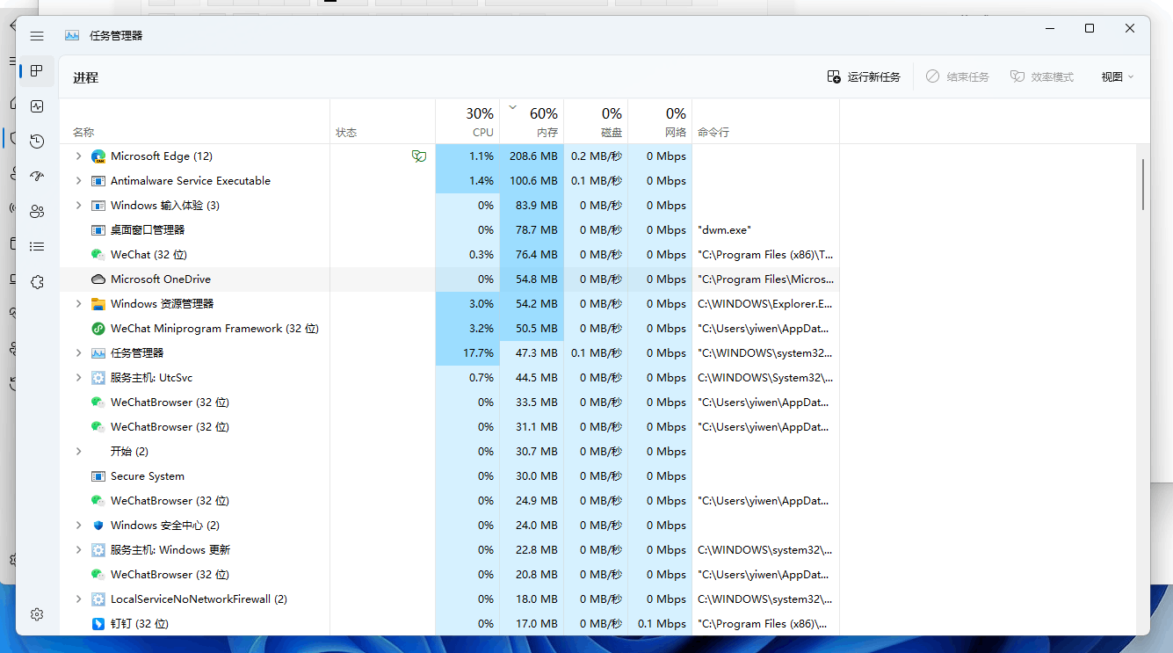Select the "dwm.exe" command line cell
This screenshot has width=1173, height=653.
(x=765, y=230)
